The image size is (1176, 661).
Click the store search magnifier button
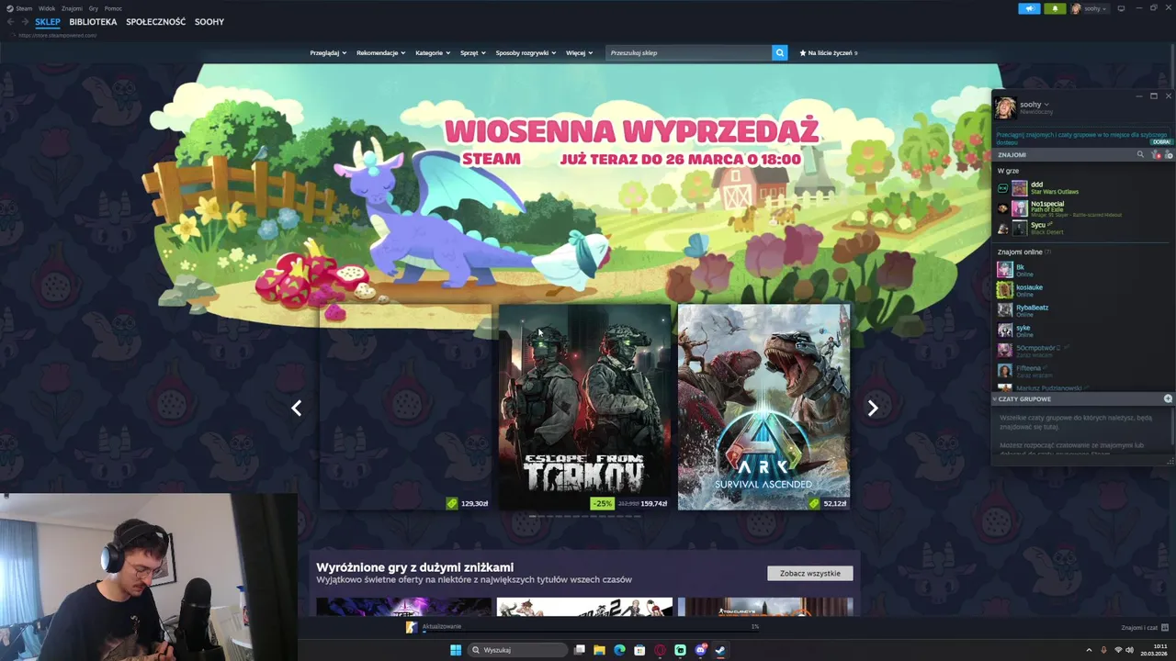(780, 52)
